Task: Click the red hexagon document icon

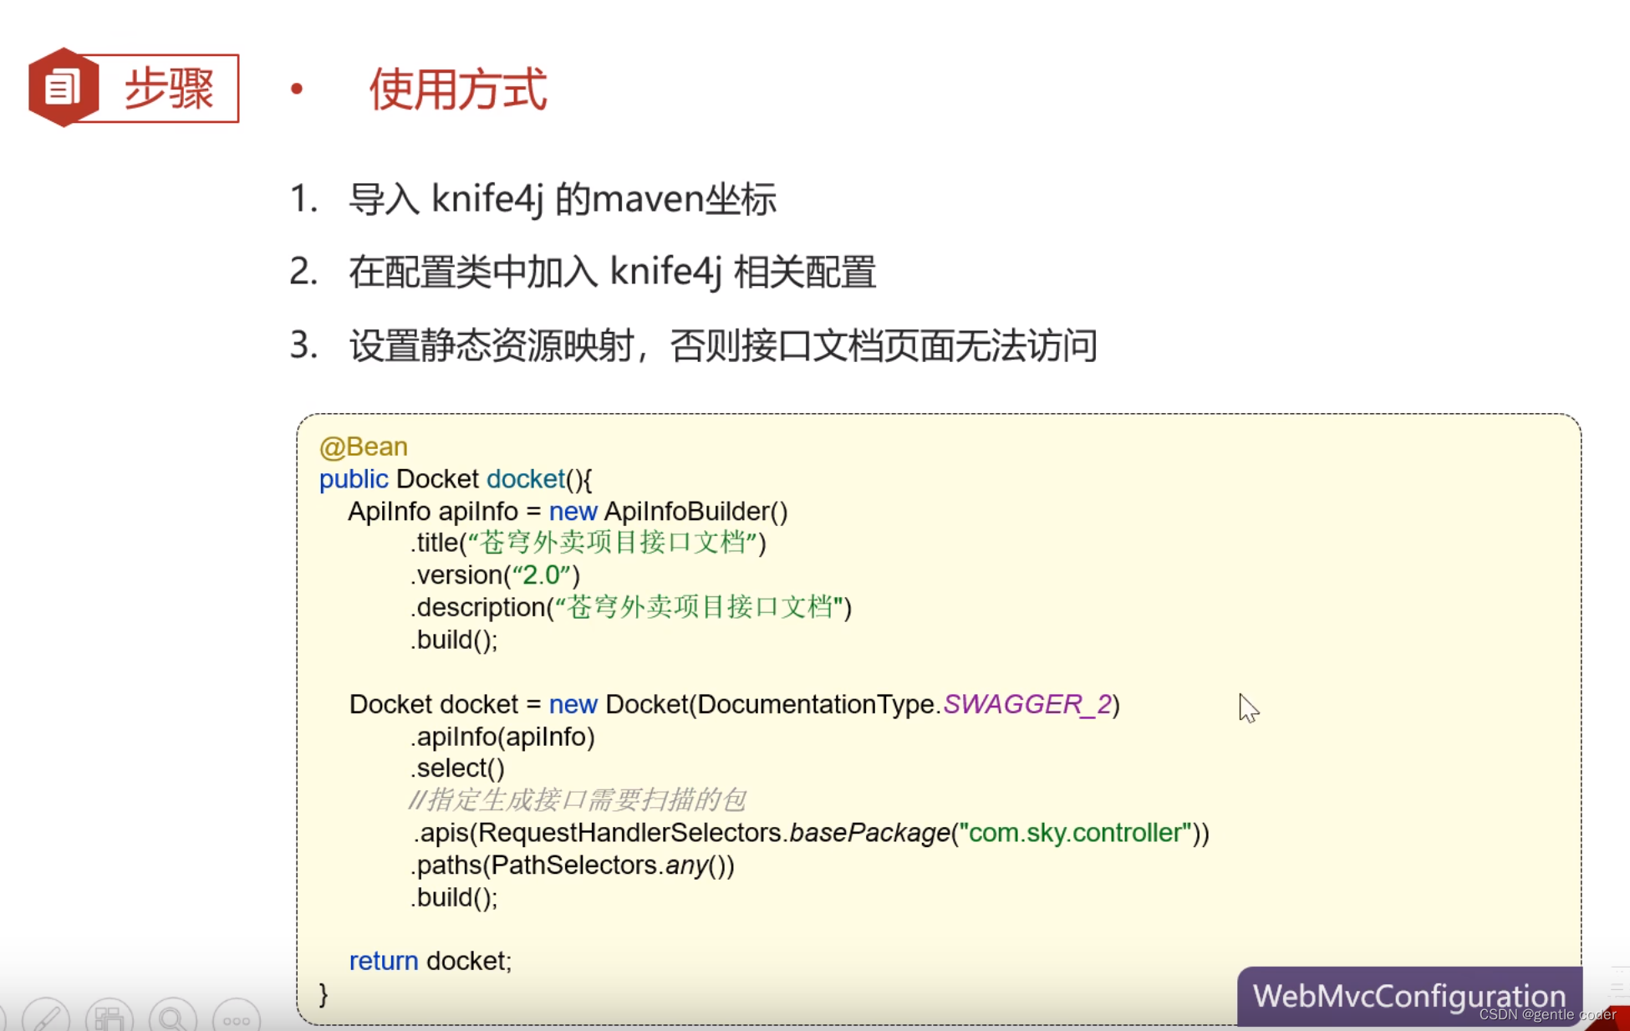Action: (62, 87)
